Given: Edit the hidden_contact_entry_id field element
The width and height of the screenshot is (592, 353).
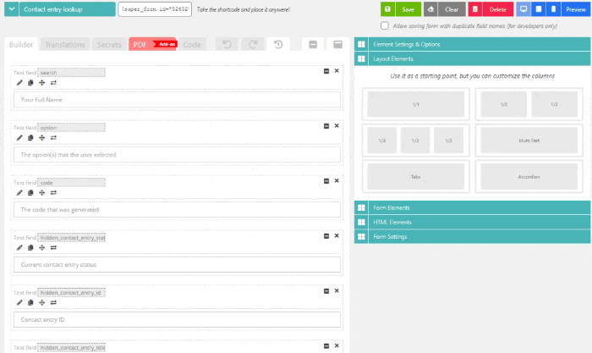Looking at the screenshot, I should [19, 303].
